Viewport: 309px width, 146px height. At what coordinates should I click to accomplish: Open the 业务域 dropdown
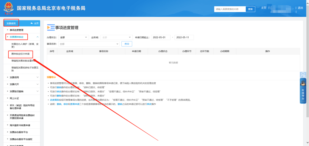(x=116, y=37)
